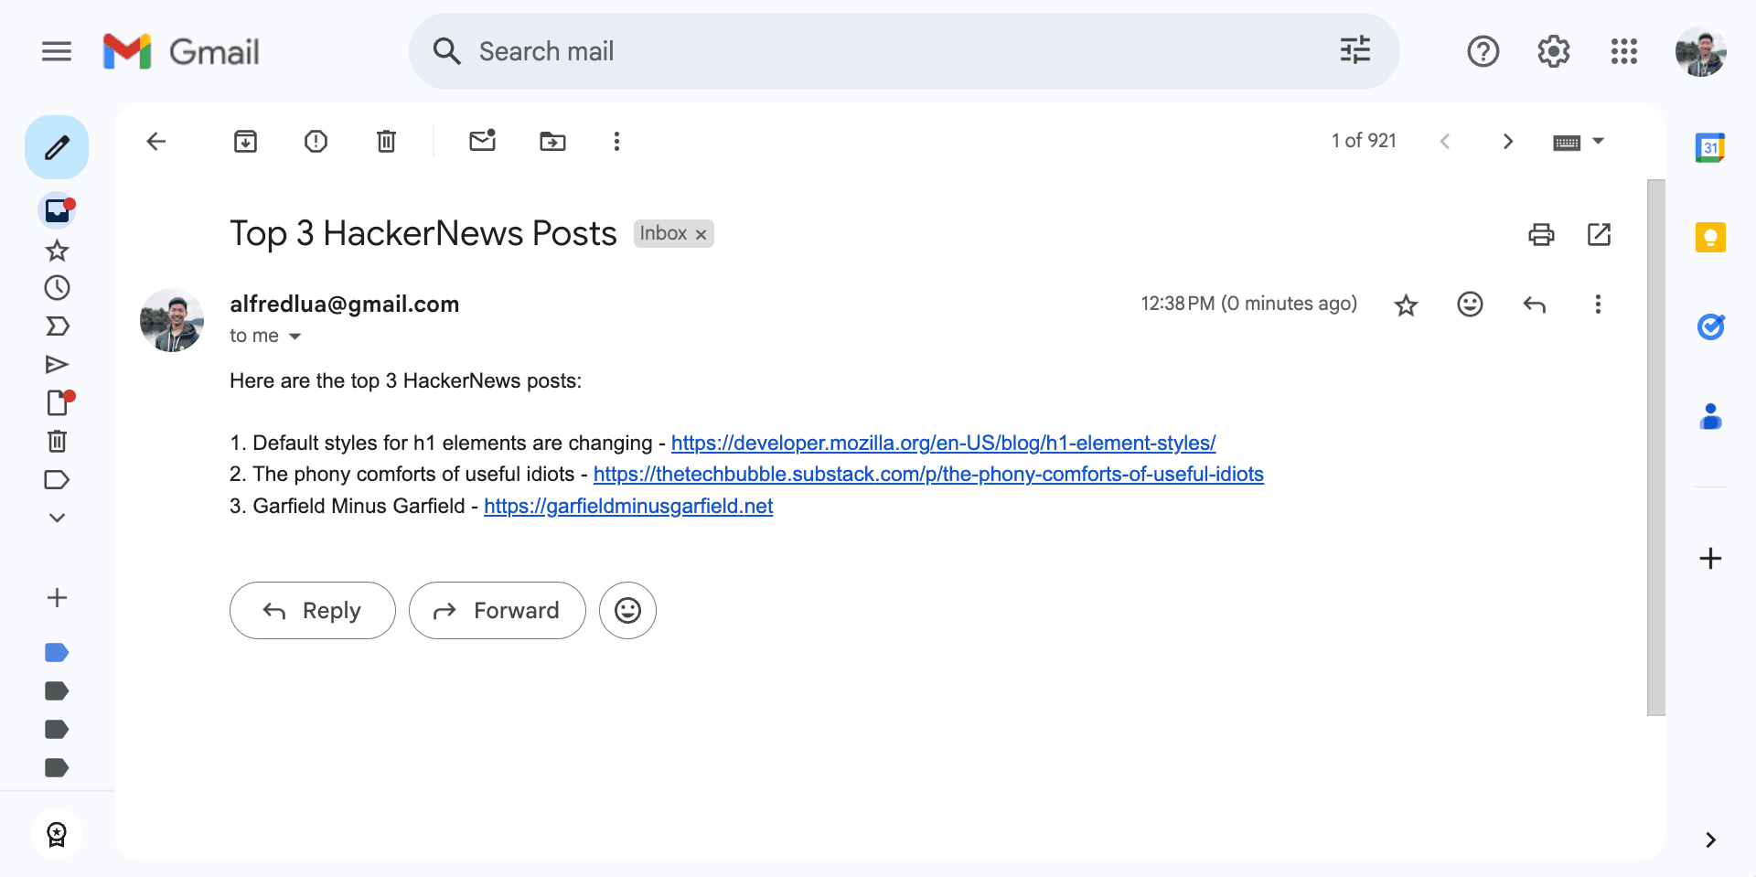Click the email subject Top 3 HackerNews Posts
The image size is (1756, 877).
423,234
